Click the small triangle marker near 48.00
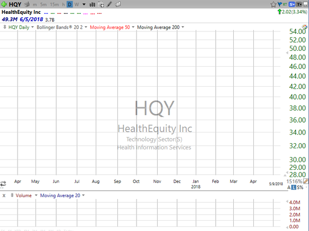Image resolution: width=309 pixels, height=231 pixels. [287, 53]
